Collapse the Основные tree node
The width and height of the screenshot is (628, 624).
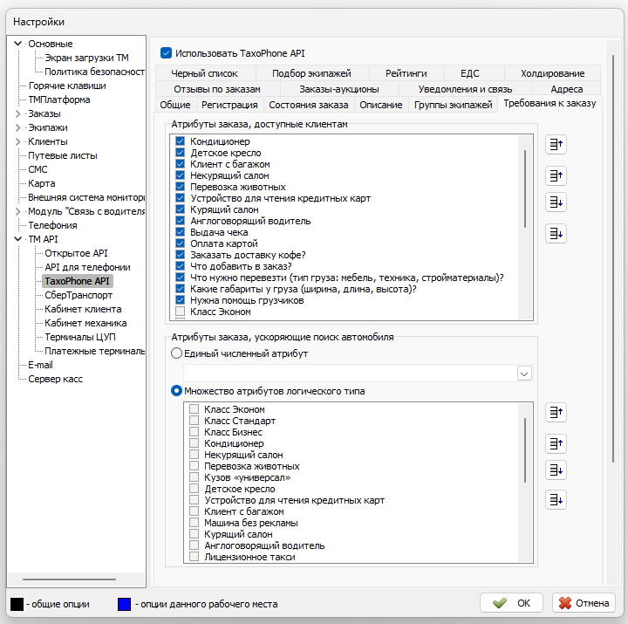pos(17,44)
